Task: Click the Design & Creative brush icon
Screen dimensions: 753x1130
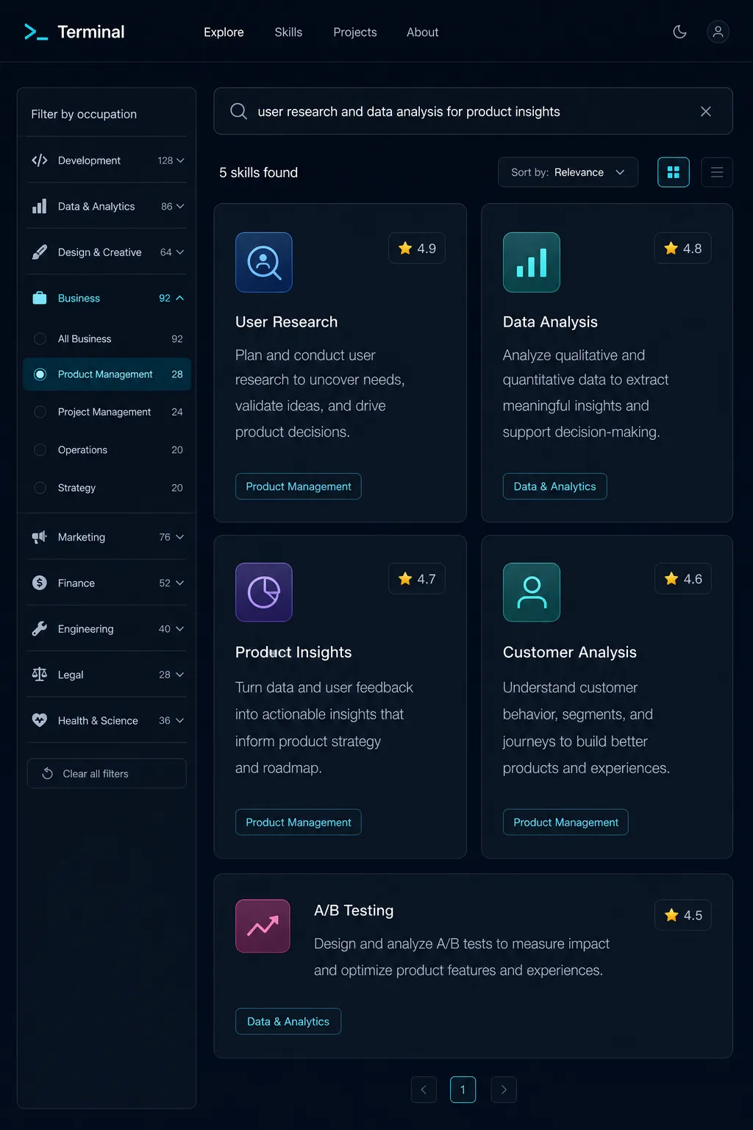Action: 40,252
